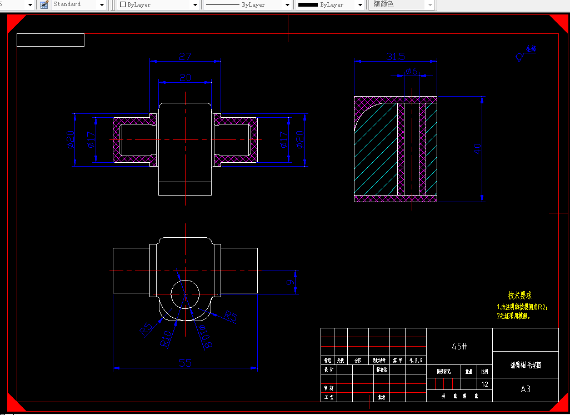Viewport: 570px width, 415px height.
Task: Select the second technical note 毛坯采用模锻
Action: pos(513,316)
